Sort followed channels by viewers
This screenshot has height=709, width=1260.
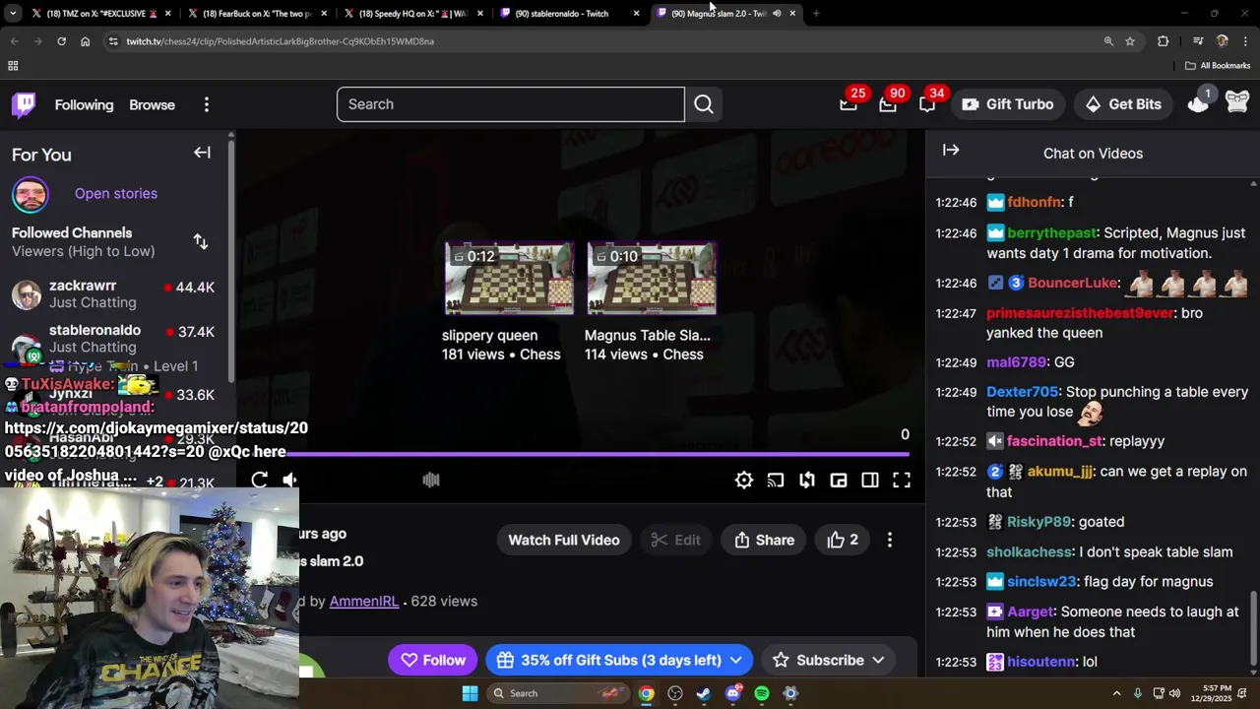pyautogui.click(x=201, y=241)
